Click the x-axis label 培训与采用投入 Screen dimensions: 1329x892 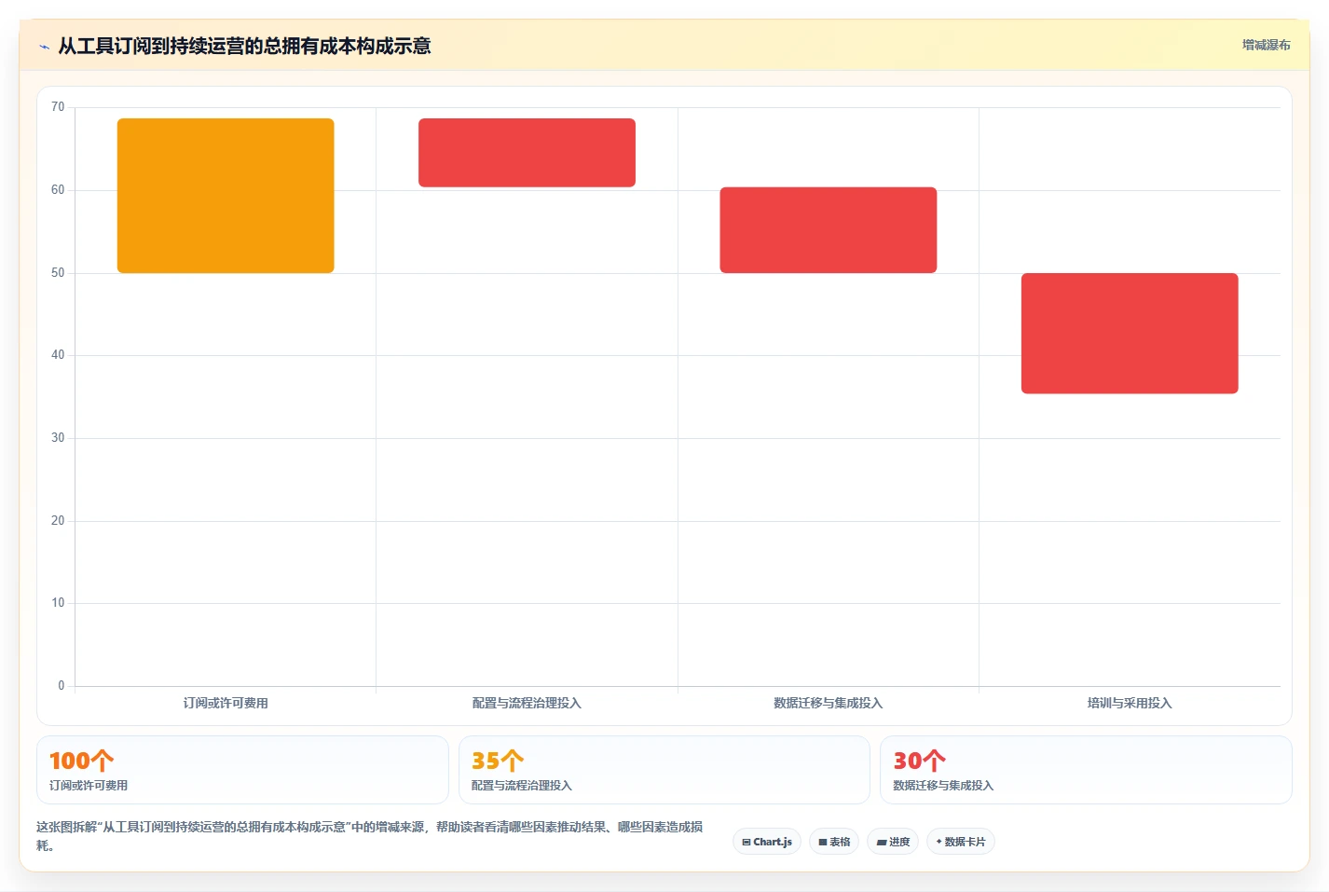coord(1130,703)
